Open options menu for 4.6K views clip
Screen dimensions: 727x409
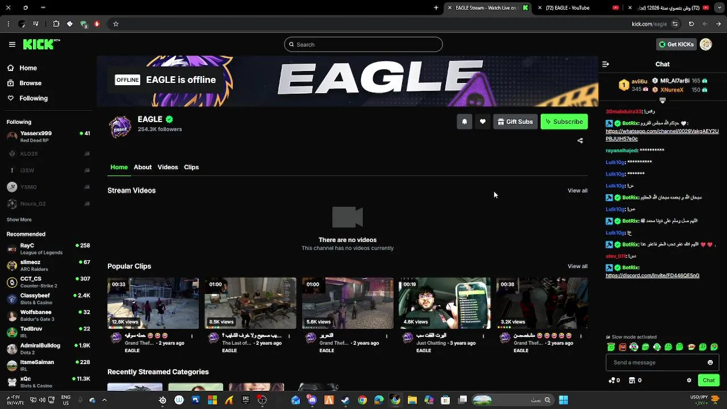click(x=483, y=336)
